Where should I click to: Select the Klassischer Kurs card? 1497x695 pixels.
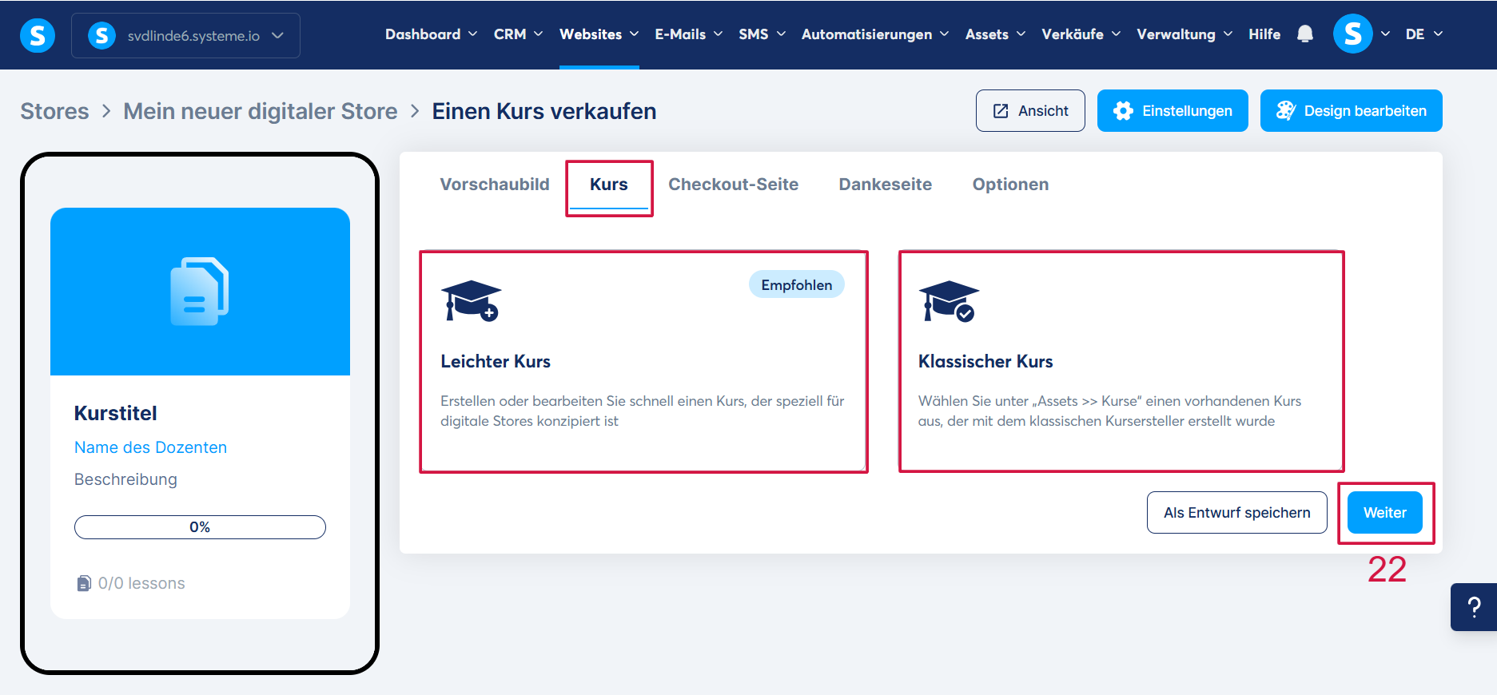pos(1121,361)
